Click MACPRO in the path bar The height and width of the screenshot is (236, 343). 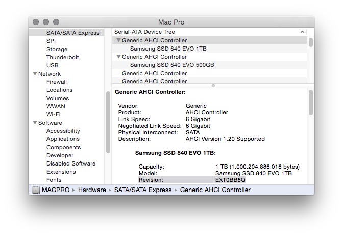[x=56, y=190]
